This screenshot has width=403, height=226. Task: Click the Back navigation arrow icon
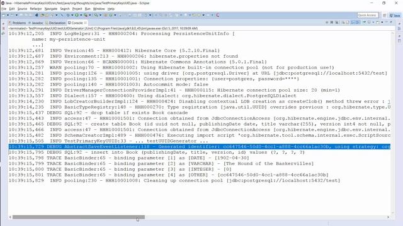(199, 15)
